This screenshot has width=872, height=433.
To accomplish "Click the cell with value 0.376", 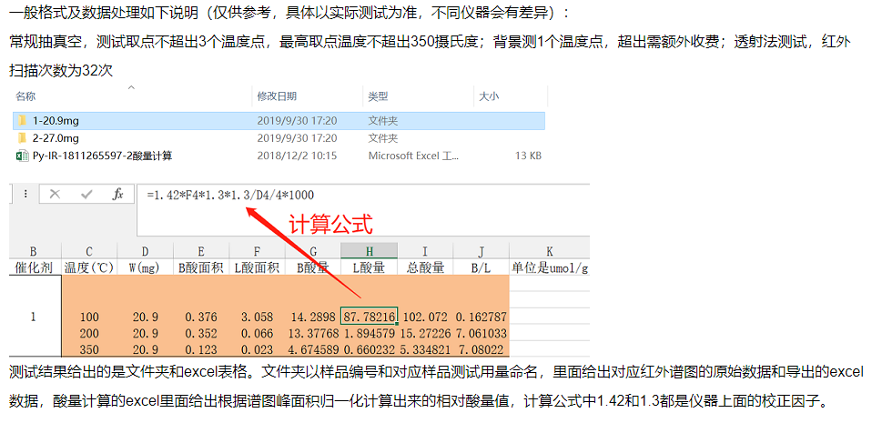I will [201, 317].
